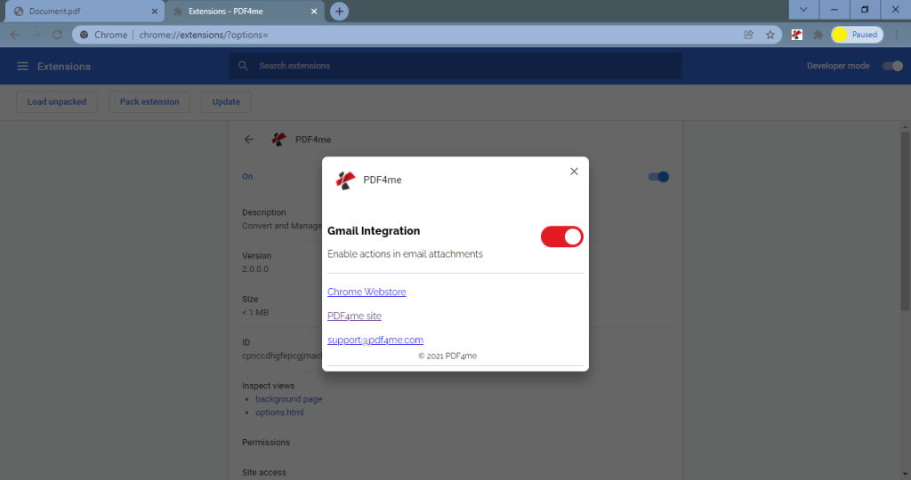
Task: Bookmark this page with star icon
Action: coord(770,35)
